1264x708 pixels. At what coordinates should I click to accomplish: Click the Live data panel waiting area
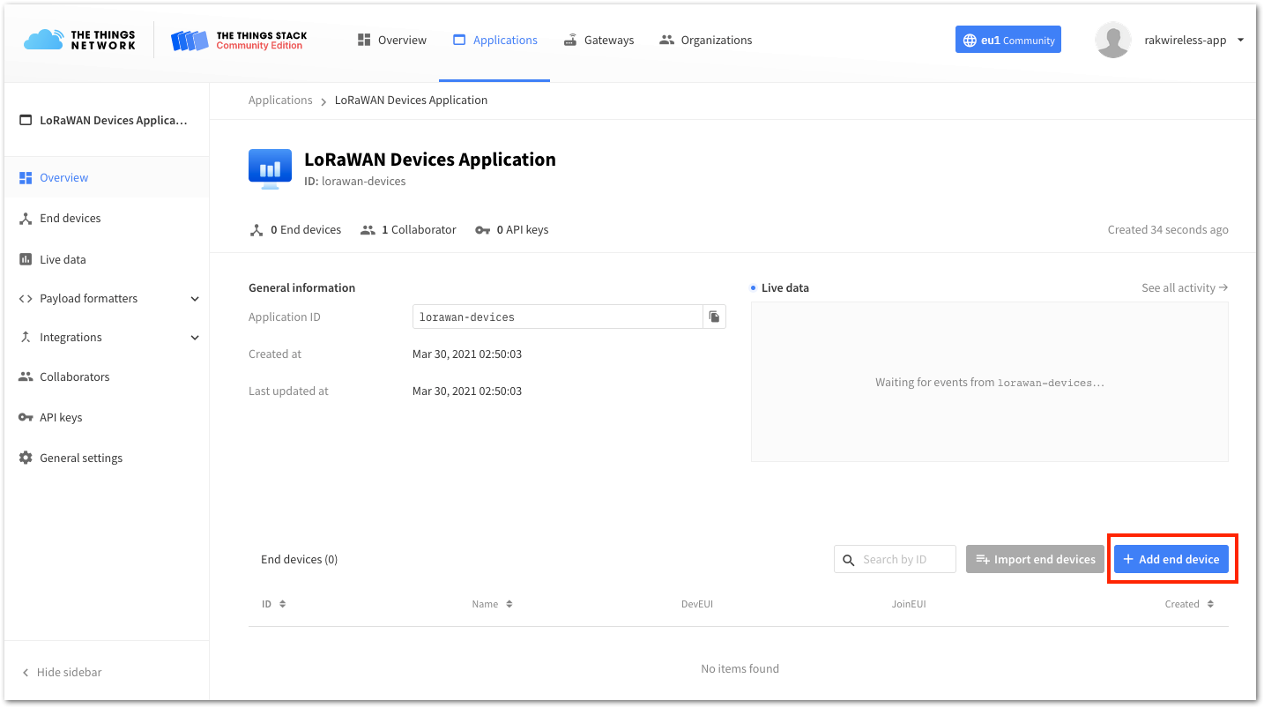[x=989, y=382]
